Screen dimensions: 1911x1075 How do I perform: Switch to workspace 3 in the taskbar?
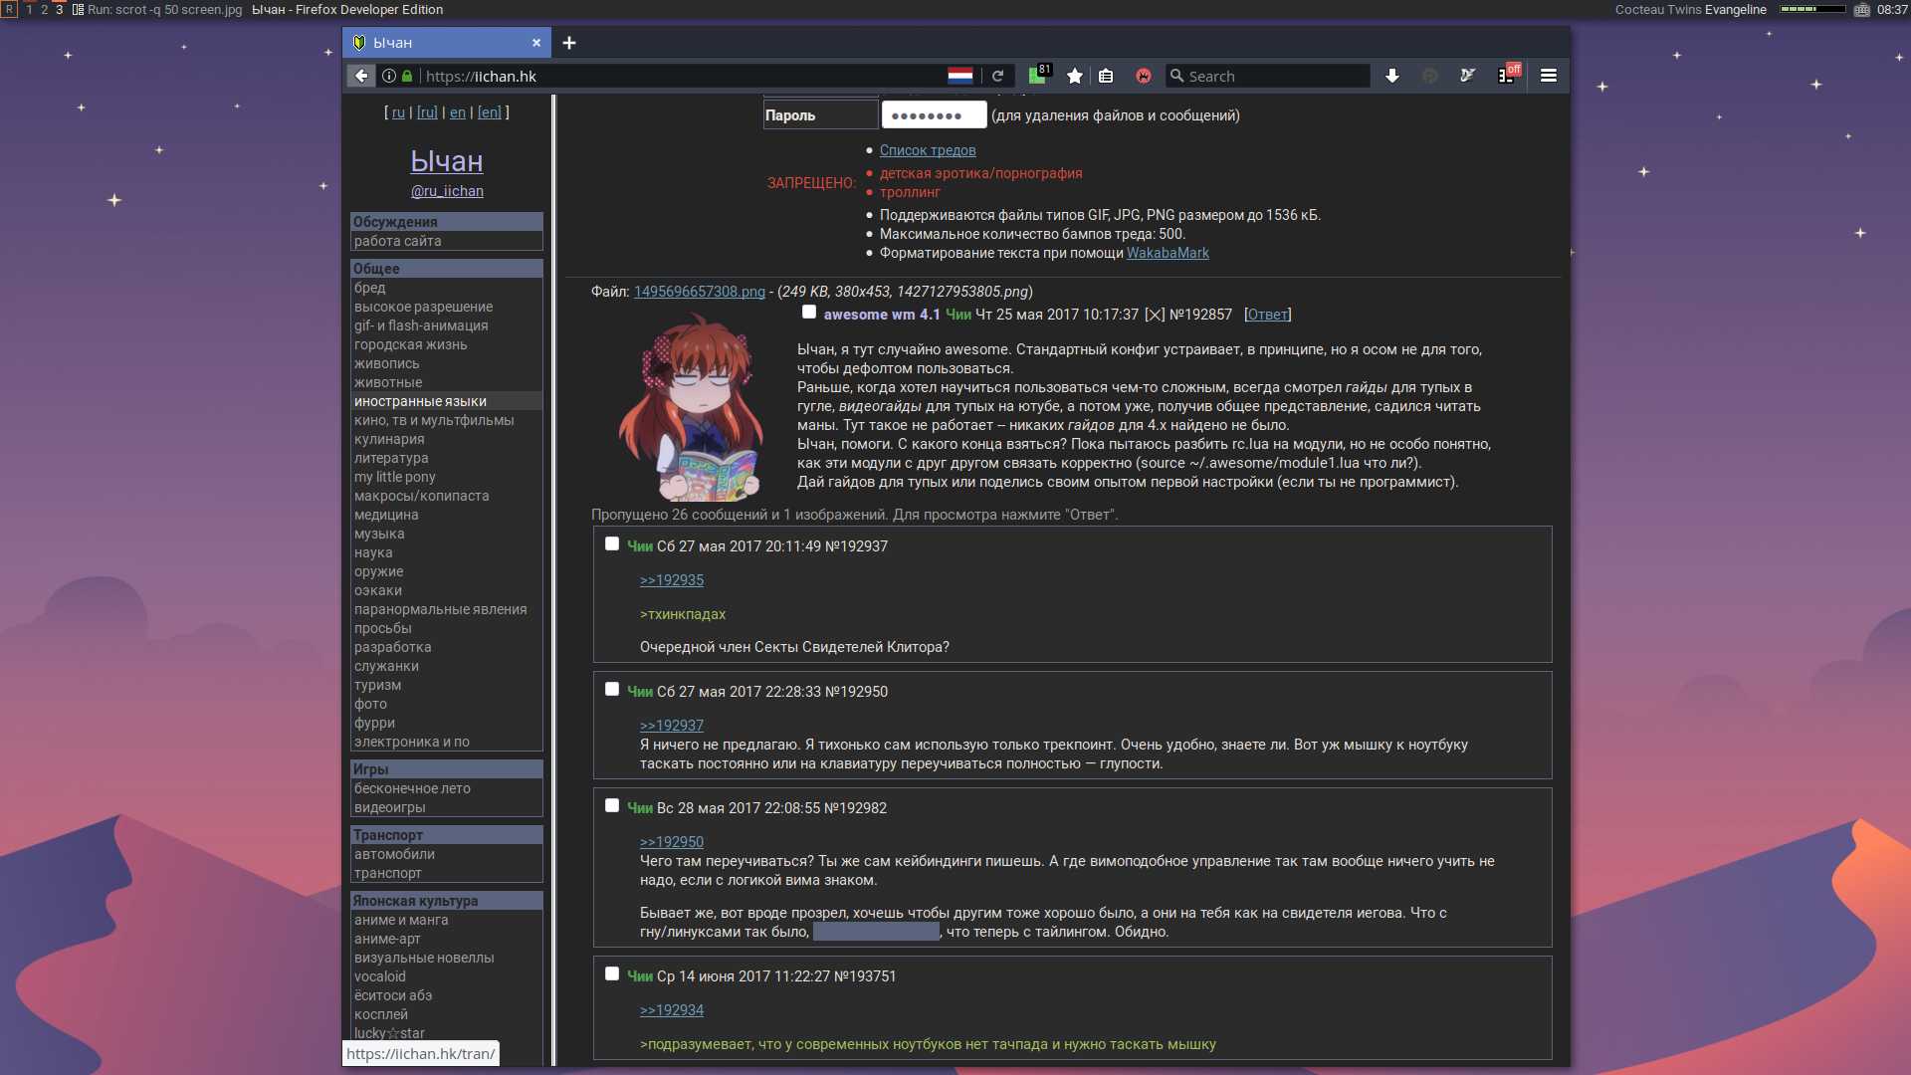point(58,9)
